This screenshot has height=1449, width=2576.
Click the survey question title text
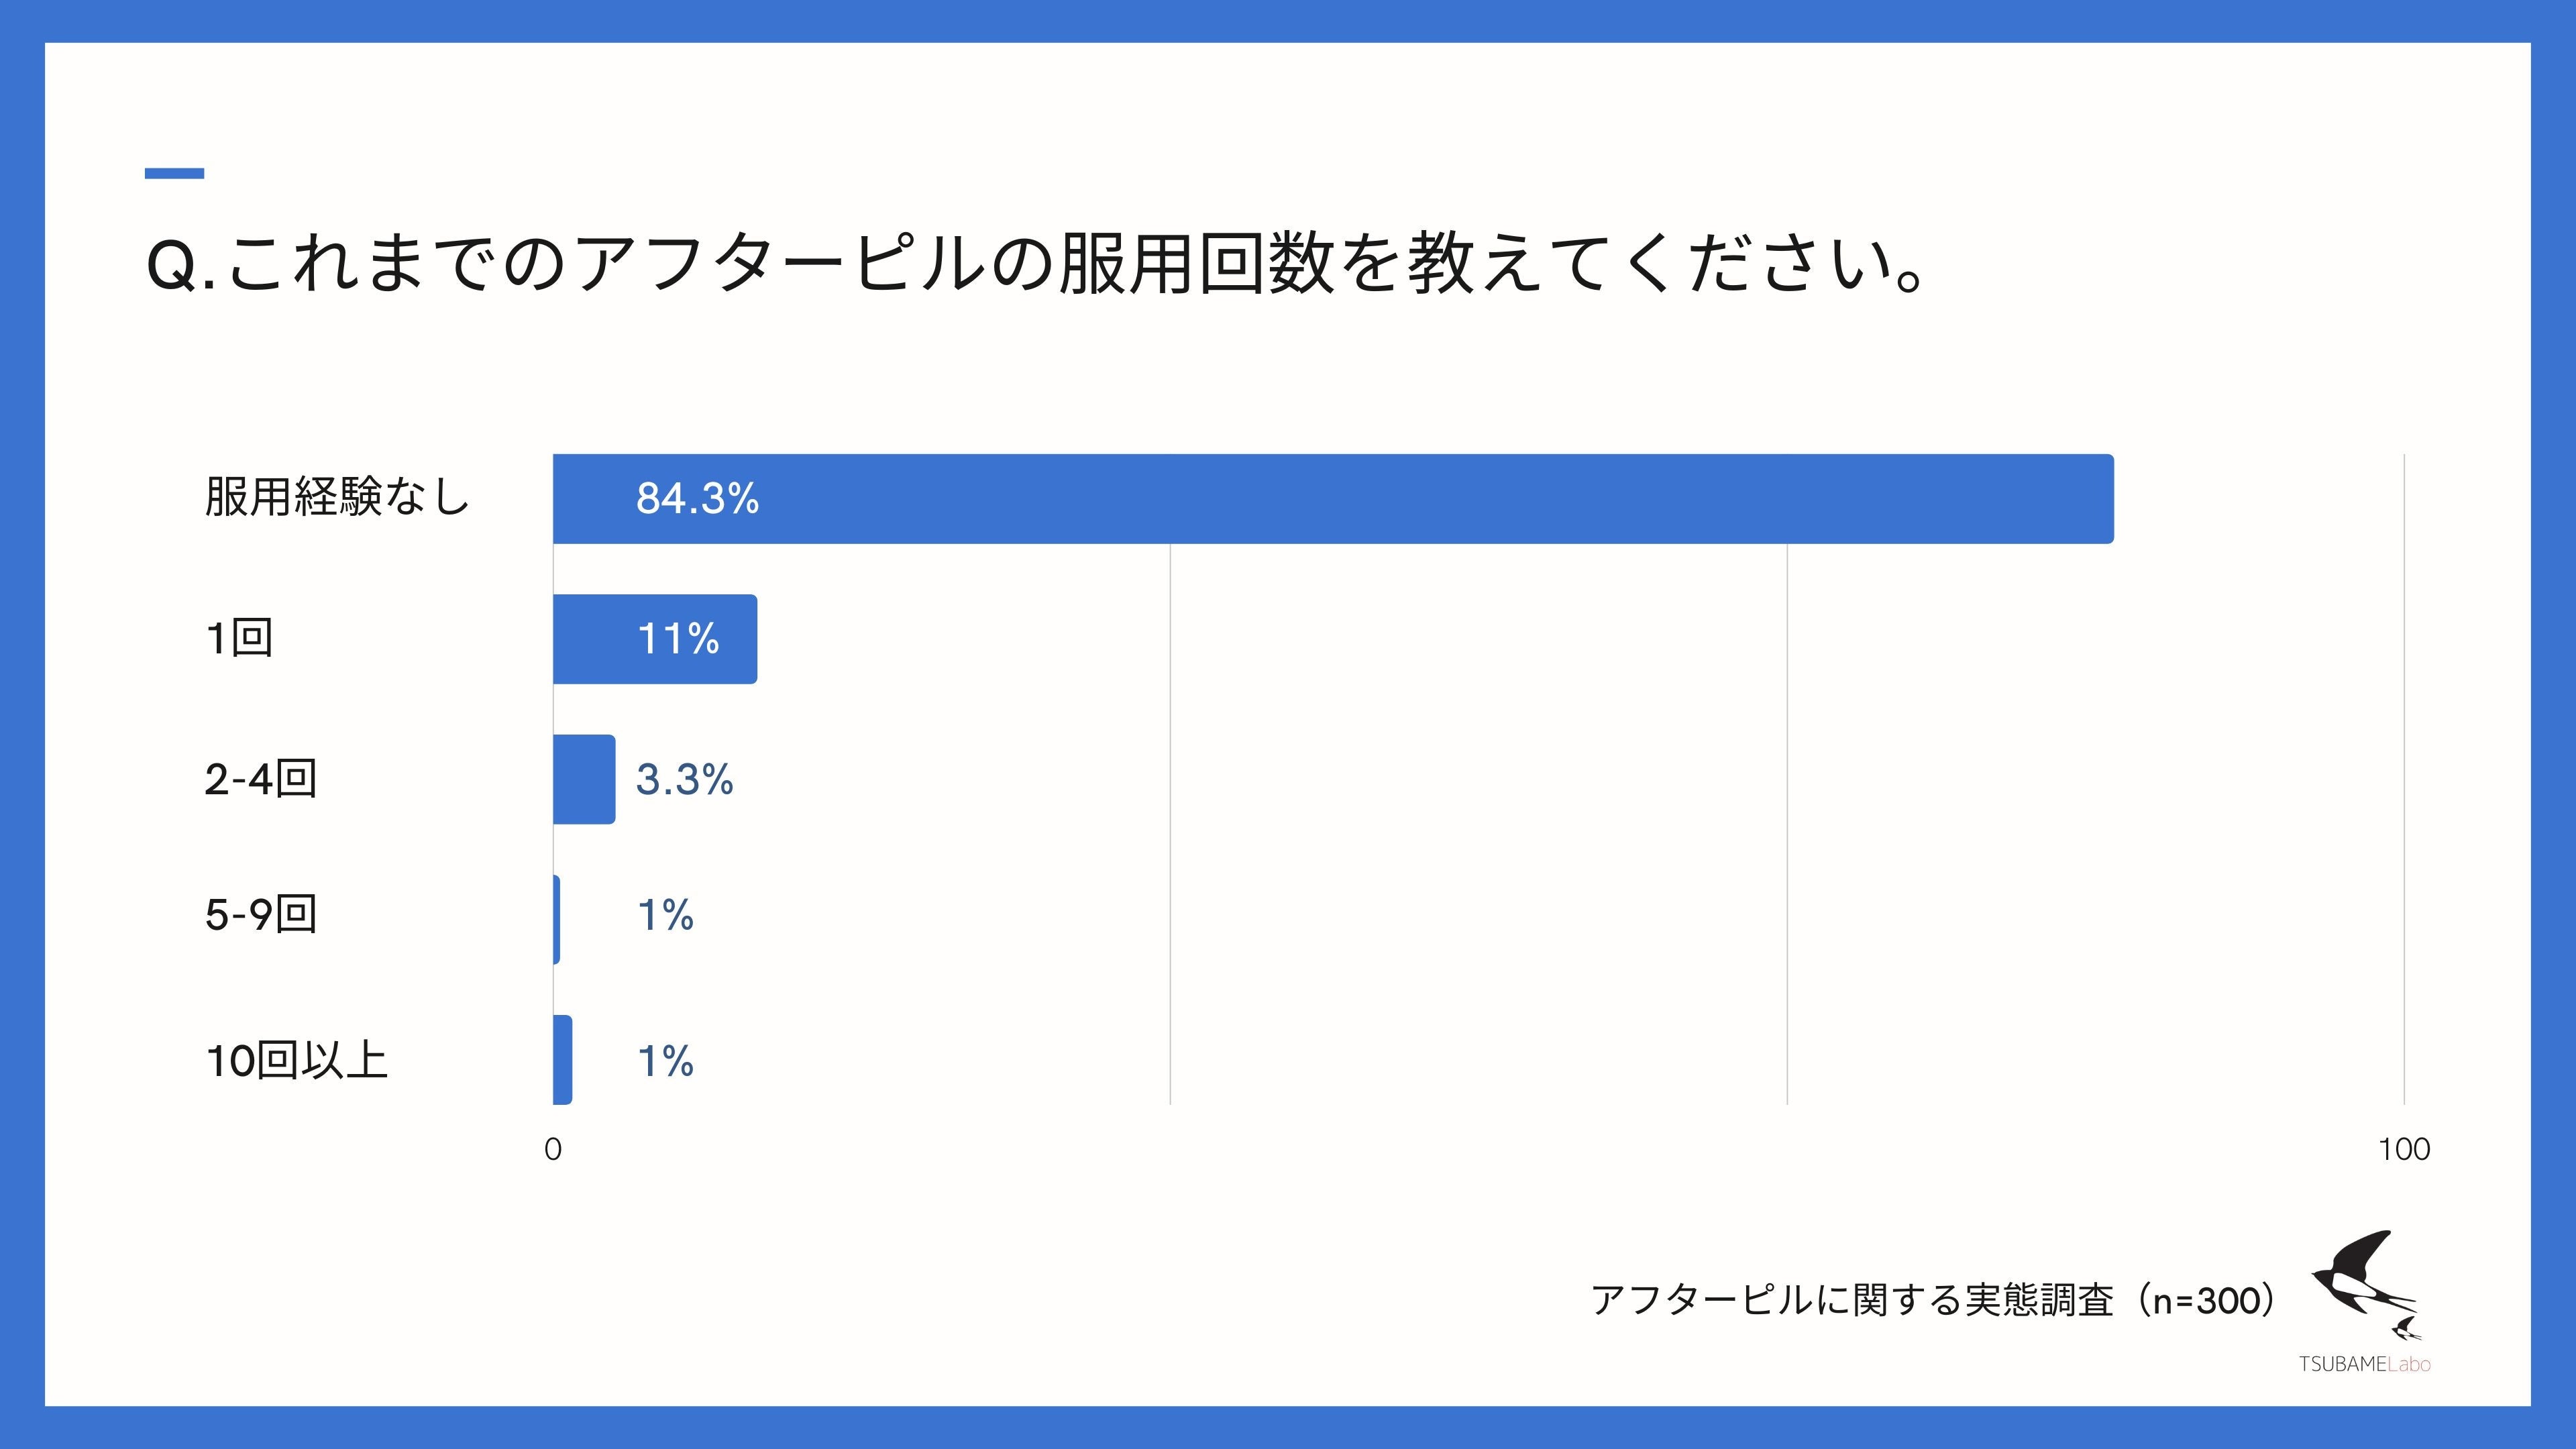click(1035, 264)
